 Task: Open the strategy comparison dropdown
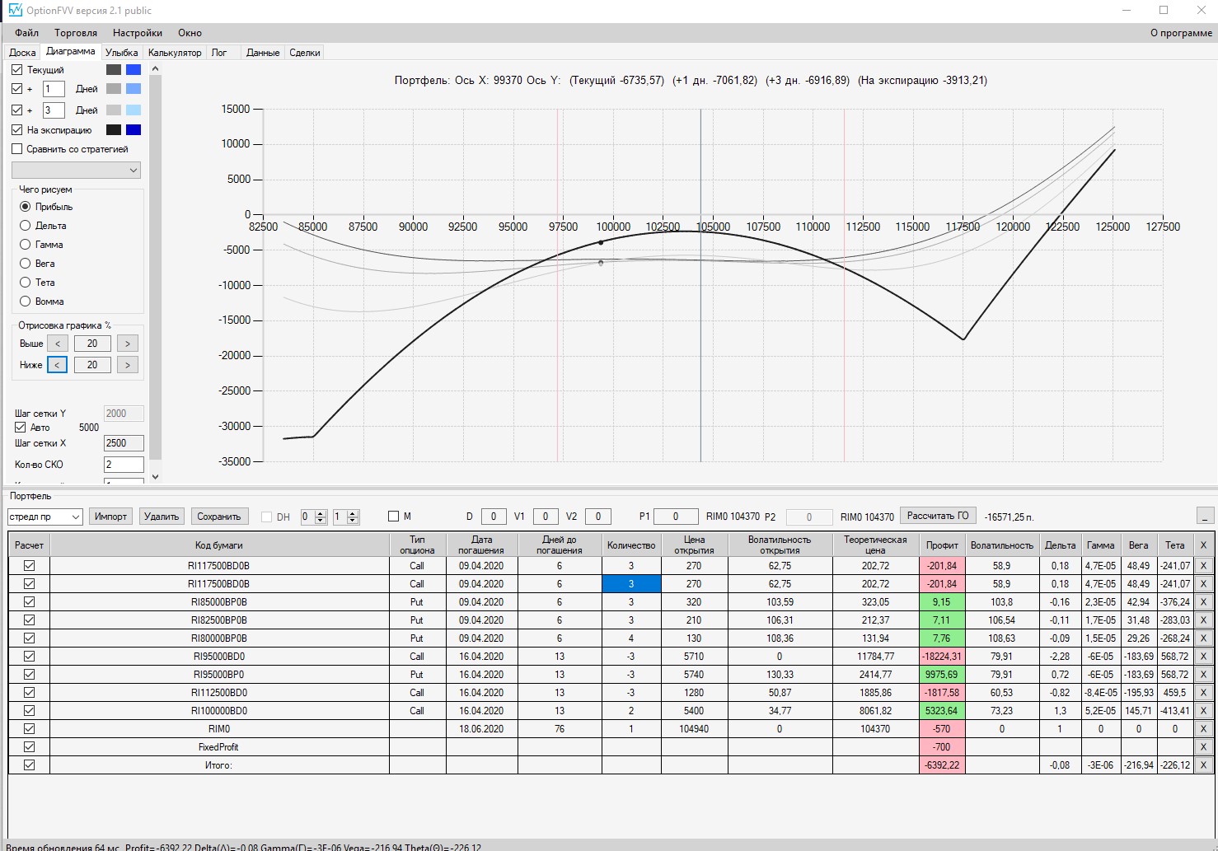click(76, 171)
